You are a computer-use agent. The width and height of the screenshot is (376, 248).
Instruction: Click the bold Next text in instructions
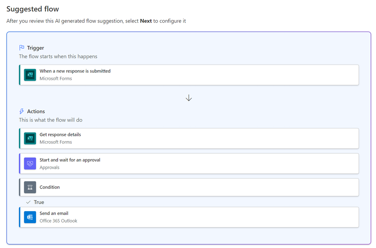146,21
